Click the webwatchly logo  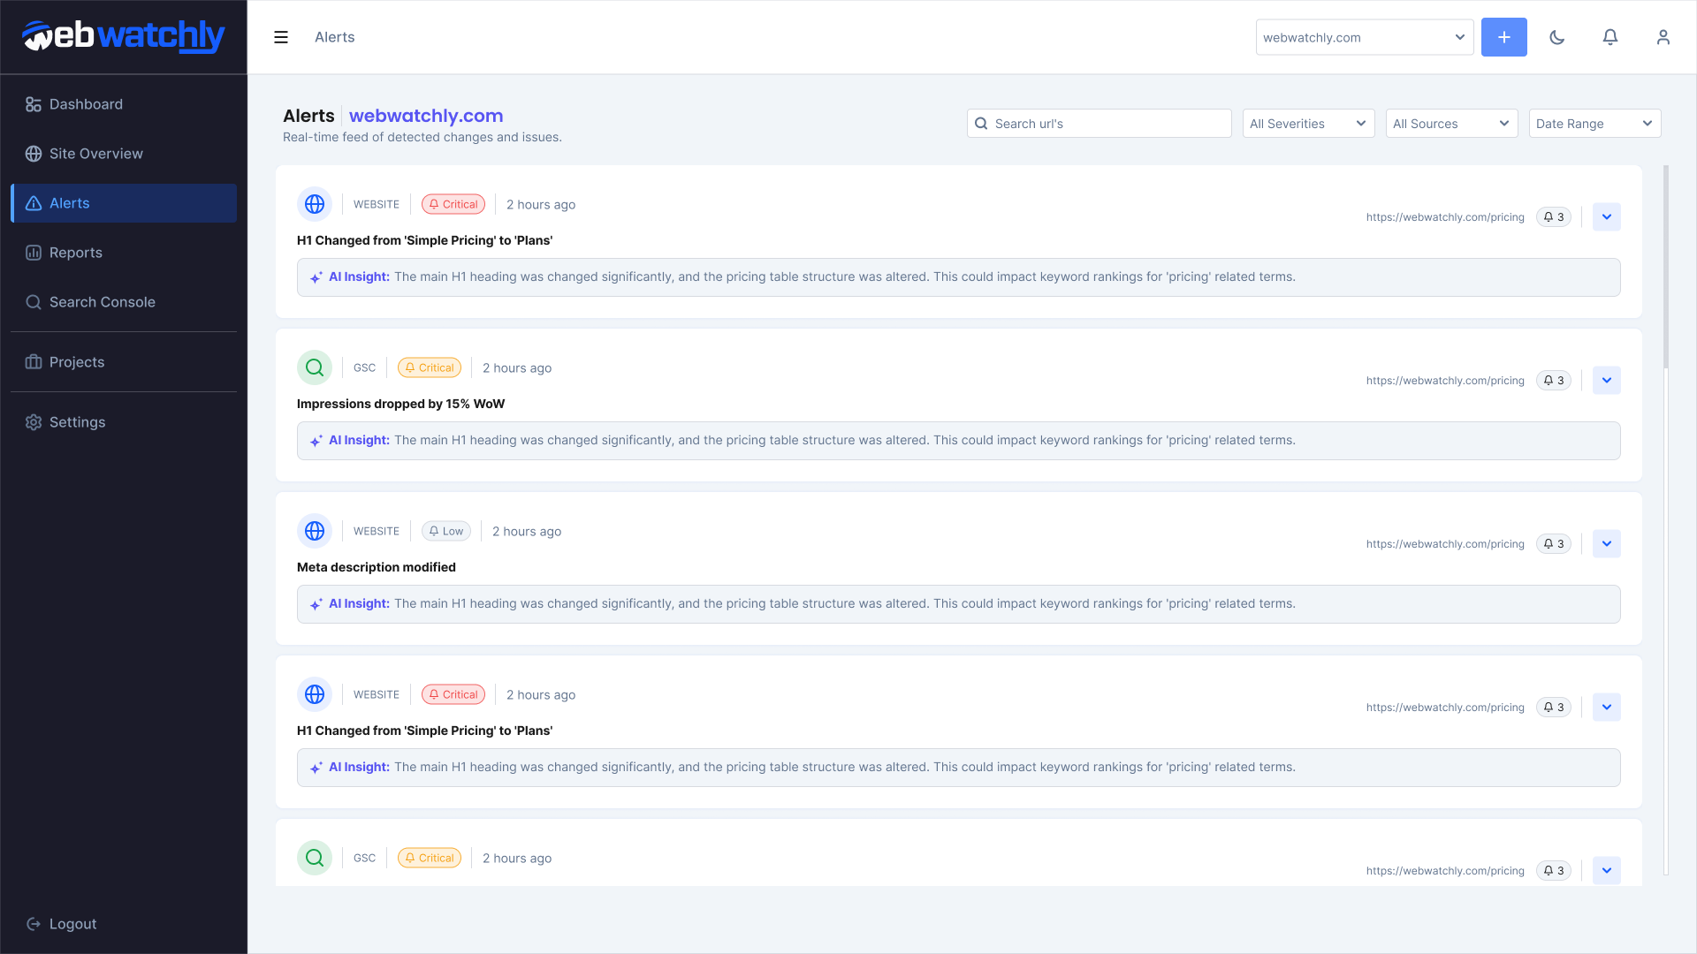pyautogui.click(x=124, y=36)
